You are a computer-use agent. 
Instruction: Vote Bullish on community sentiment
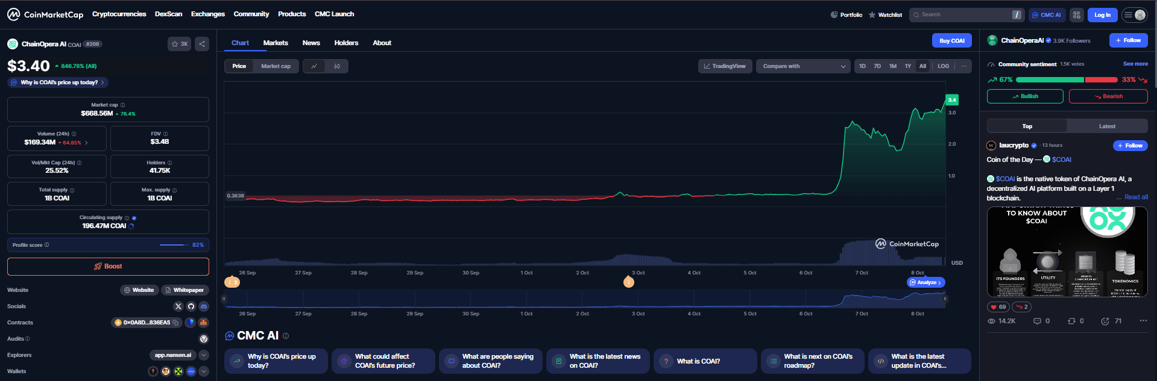point(1025,96)
